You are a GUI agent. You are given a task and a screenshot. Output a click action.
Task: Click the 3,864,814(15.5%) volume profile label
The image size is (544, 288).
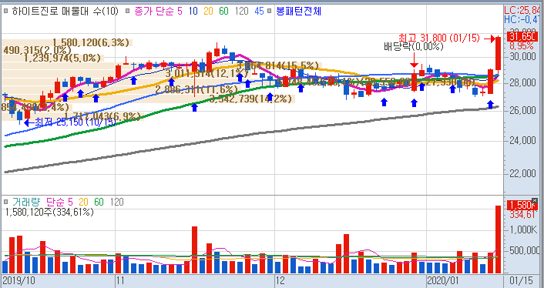[277, 65]
